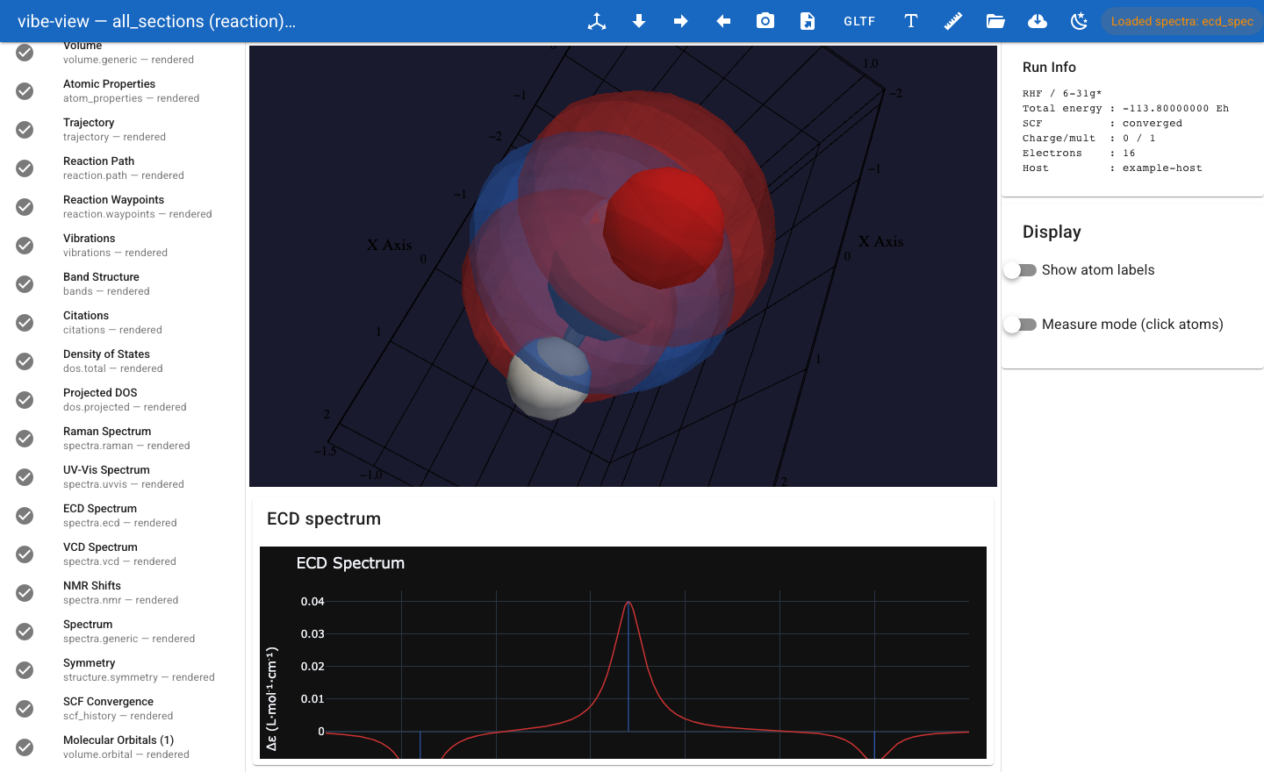Select the Citations section

tap(123, 323)
